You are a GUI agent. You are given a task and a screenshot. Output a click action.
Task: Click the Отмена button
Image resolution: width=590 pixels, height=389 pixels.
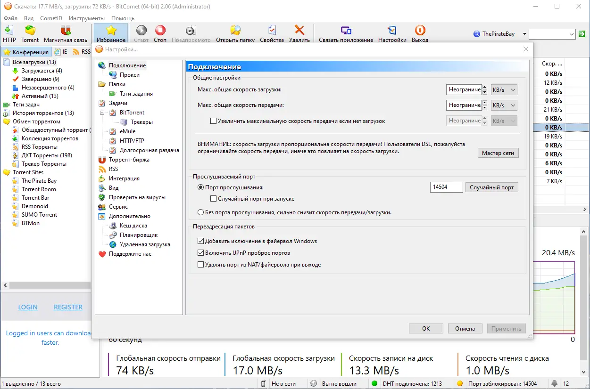point(465,329)
